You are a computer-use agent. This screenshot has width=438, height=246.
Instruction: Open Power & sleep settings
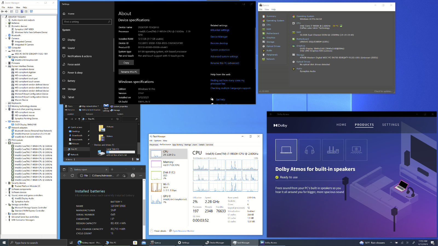click(x=75, y=73)
